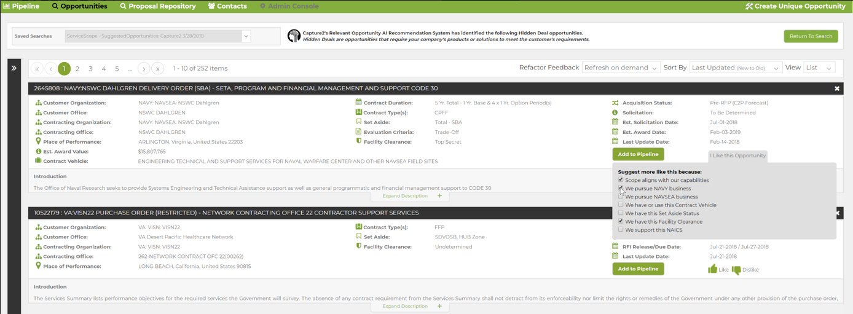Add NAVY Dahlgren opportunity to Pipeline
853x314 pixels.
[x=638, y=154]
